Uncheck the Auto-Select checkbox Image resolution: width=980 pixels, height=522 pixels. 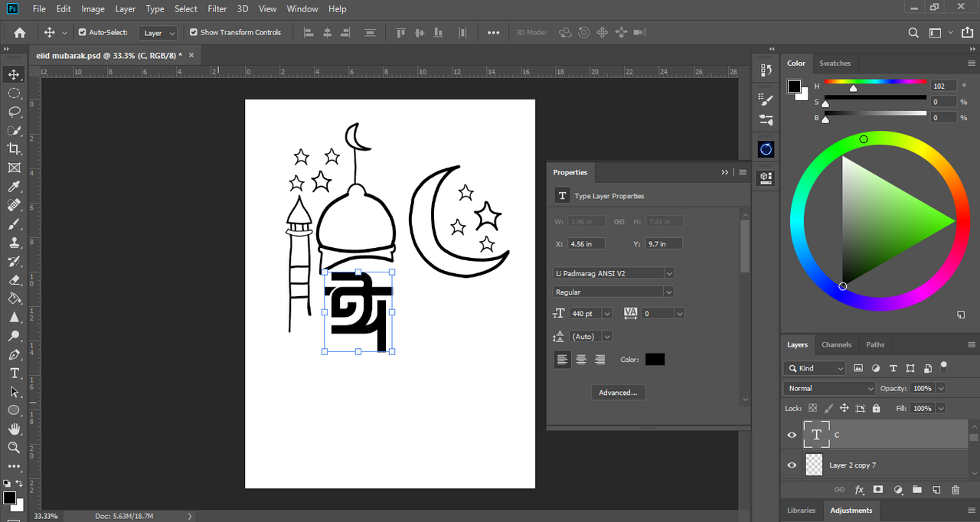83,32
